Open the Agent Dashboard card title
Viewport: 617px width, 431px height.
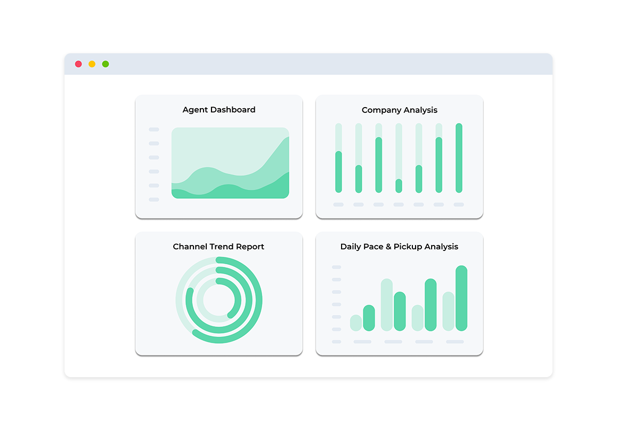(x=219, y=110)
